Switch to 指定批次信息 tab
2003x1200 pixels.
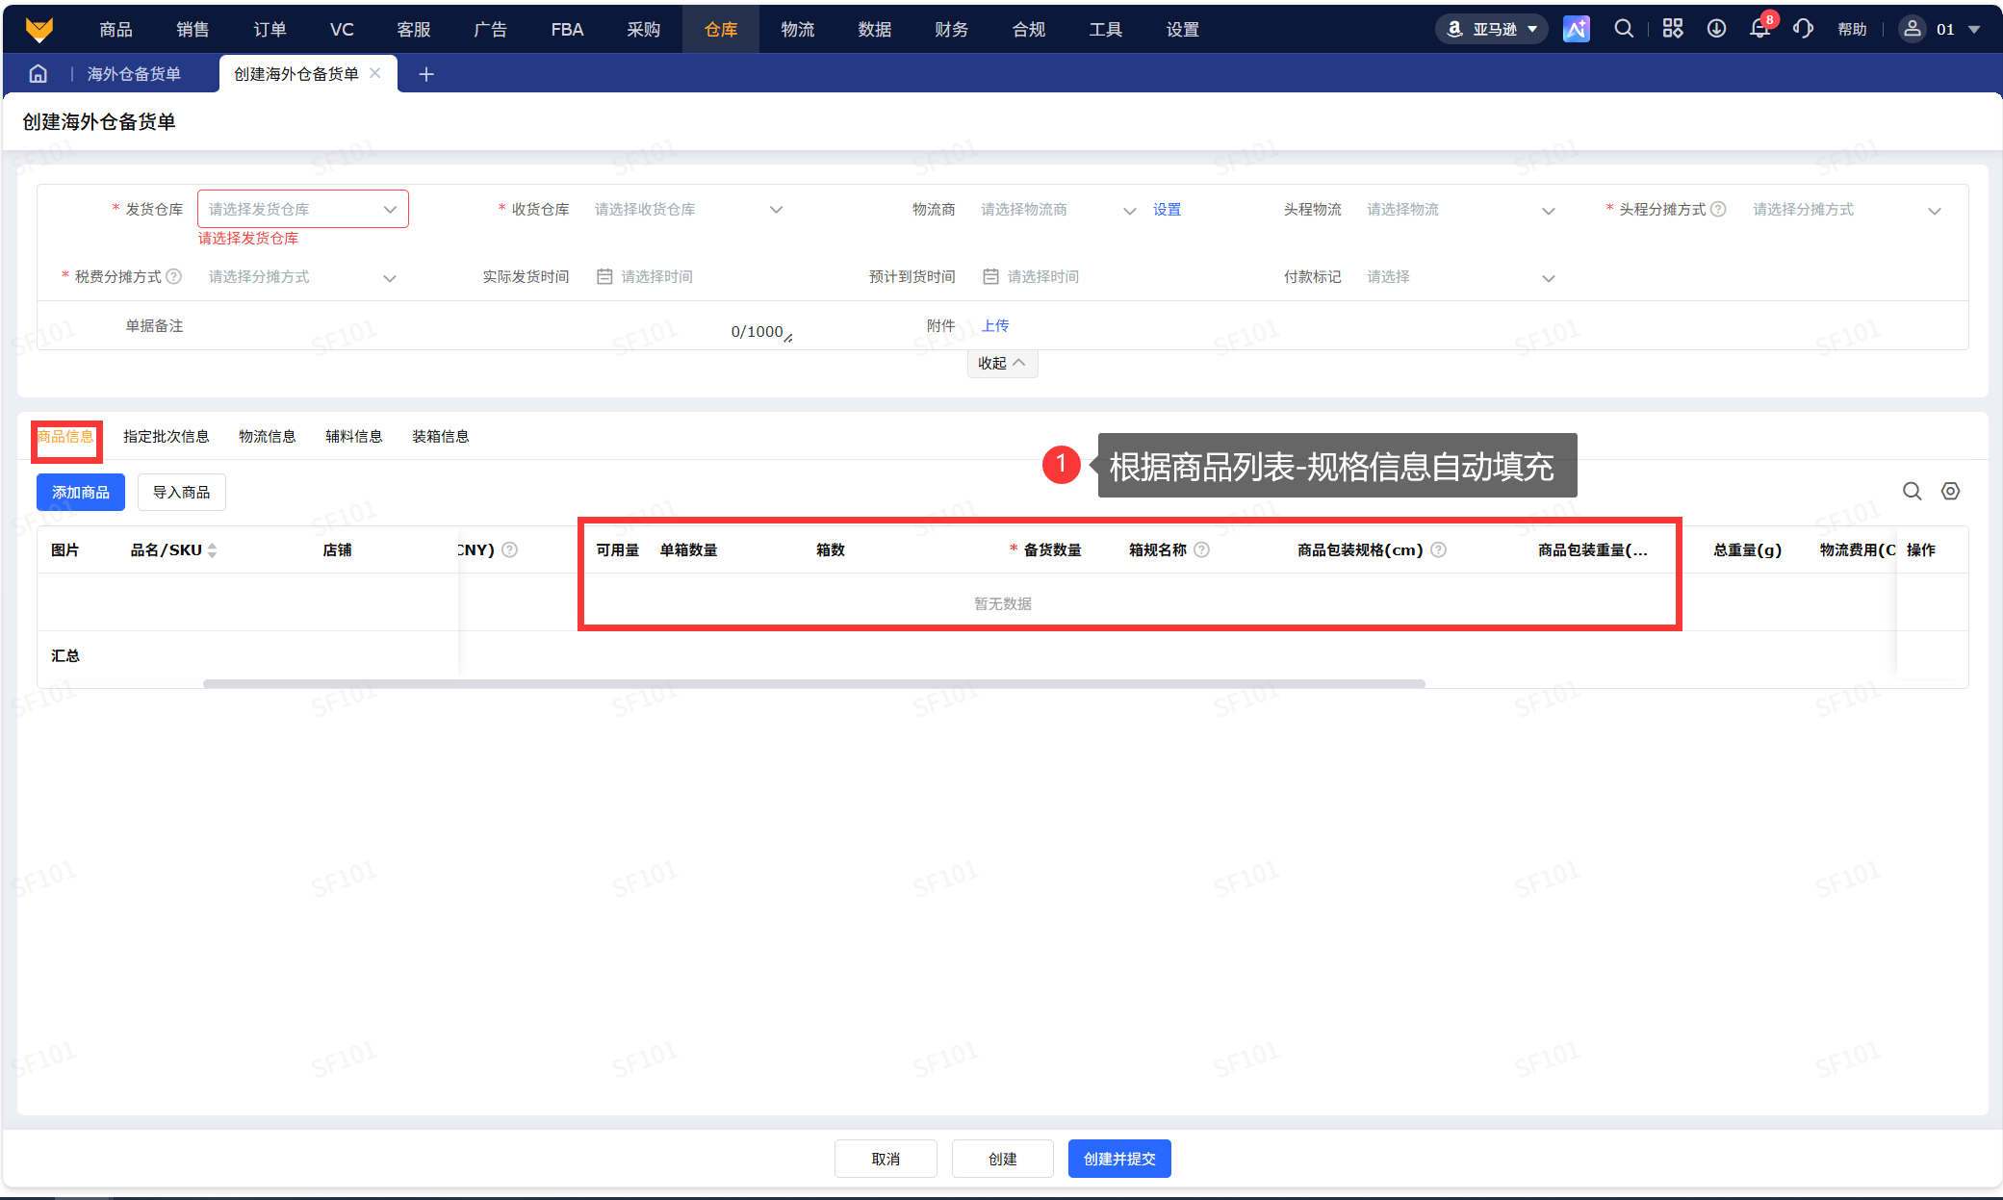coord(167,436)
